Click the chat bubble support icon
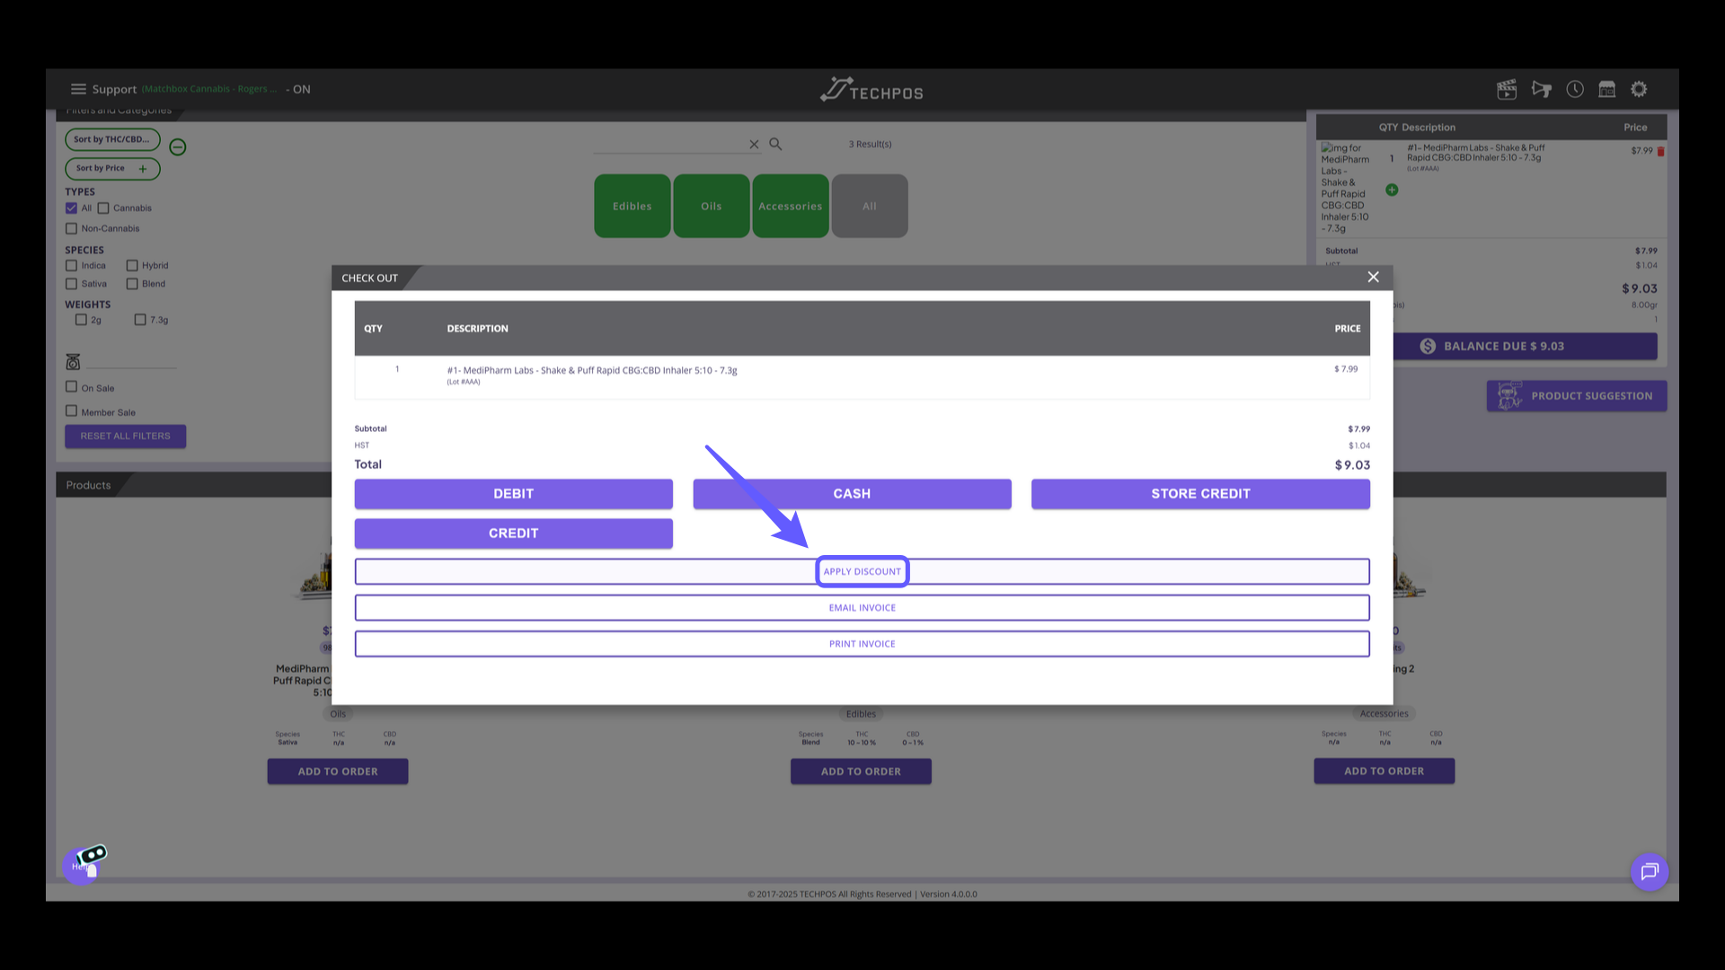The height and width of the screenshot is (970, 1725). [1650, 871]
